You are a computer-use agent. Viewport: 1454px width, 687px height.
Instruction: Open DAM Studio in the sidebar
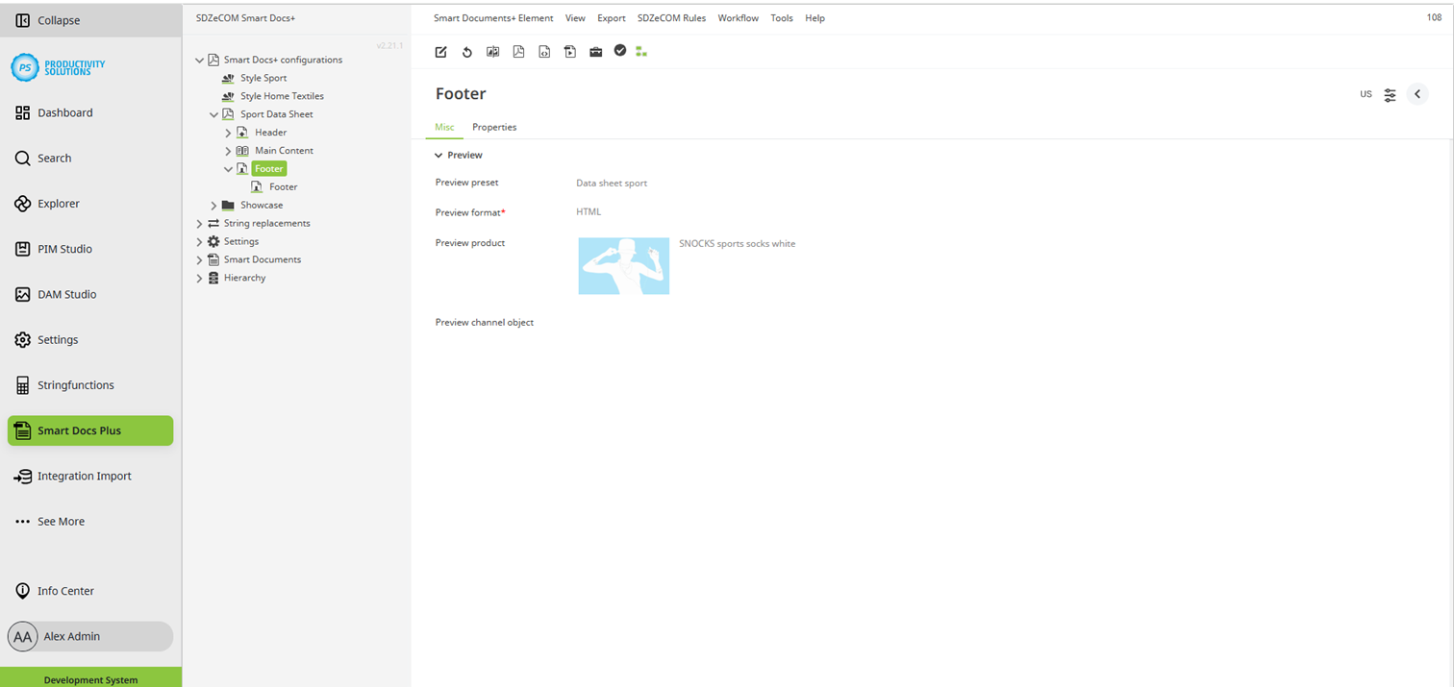90,294
